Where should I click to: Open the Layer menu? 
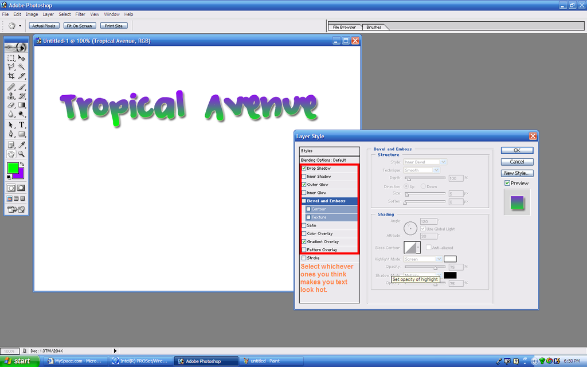point(48,14)
